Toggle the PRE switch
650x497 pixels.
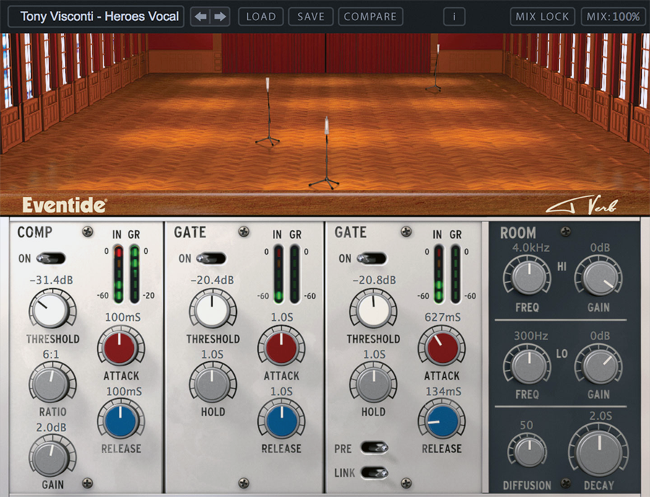point(374,448)
